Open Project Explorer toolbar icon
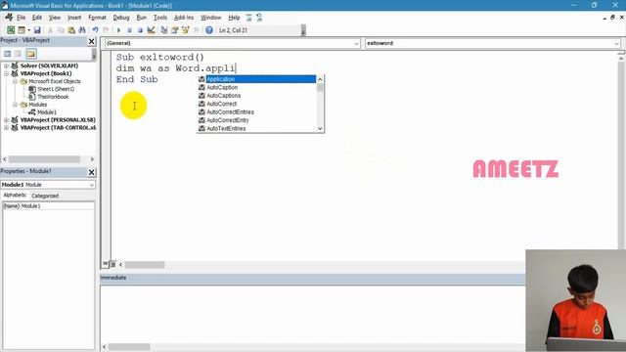The image size is (626, 352). click(x=164, y=30)
